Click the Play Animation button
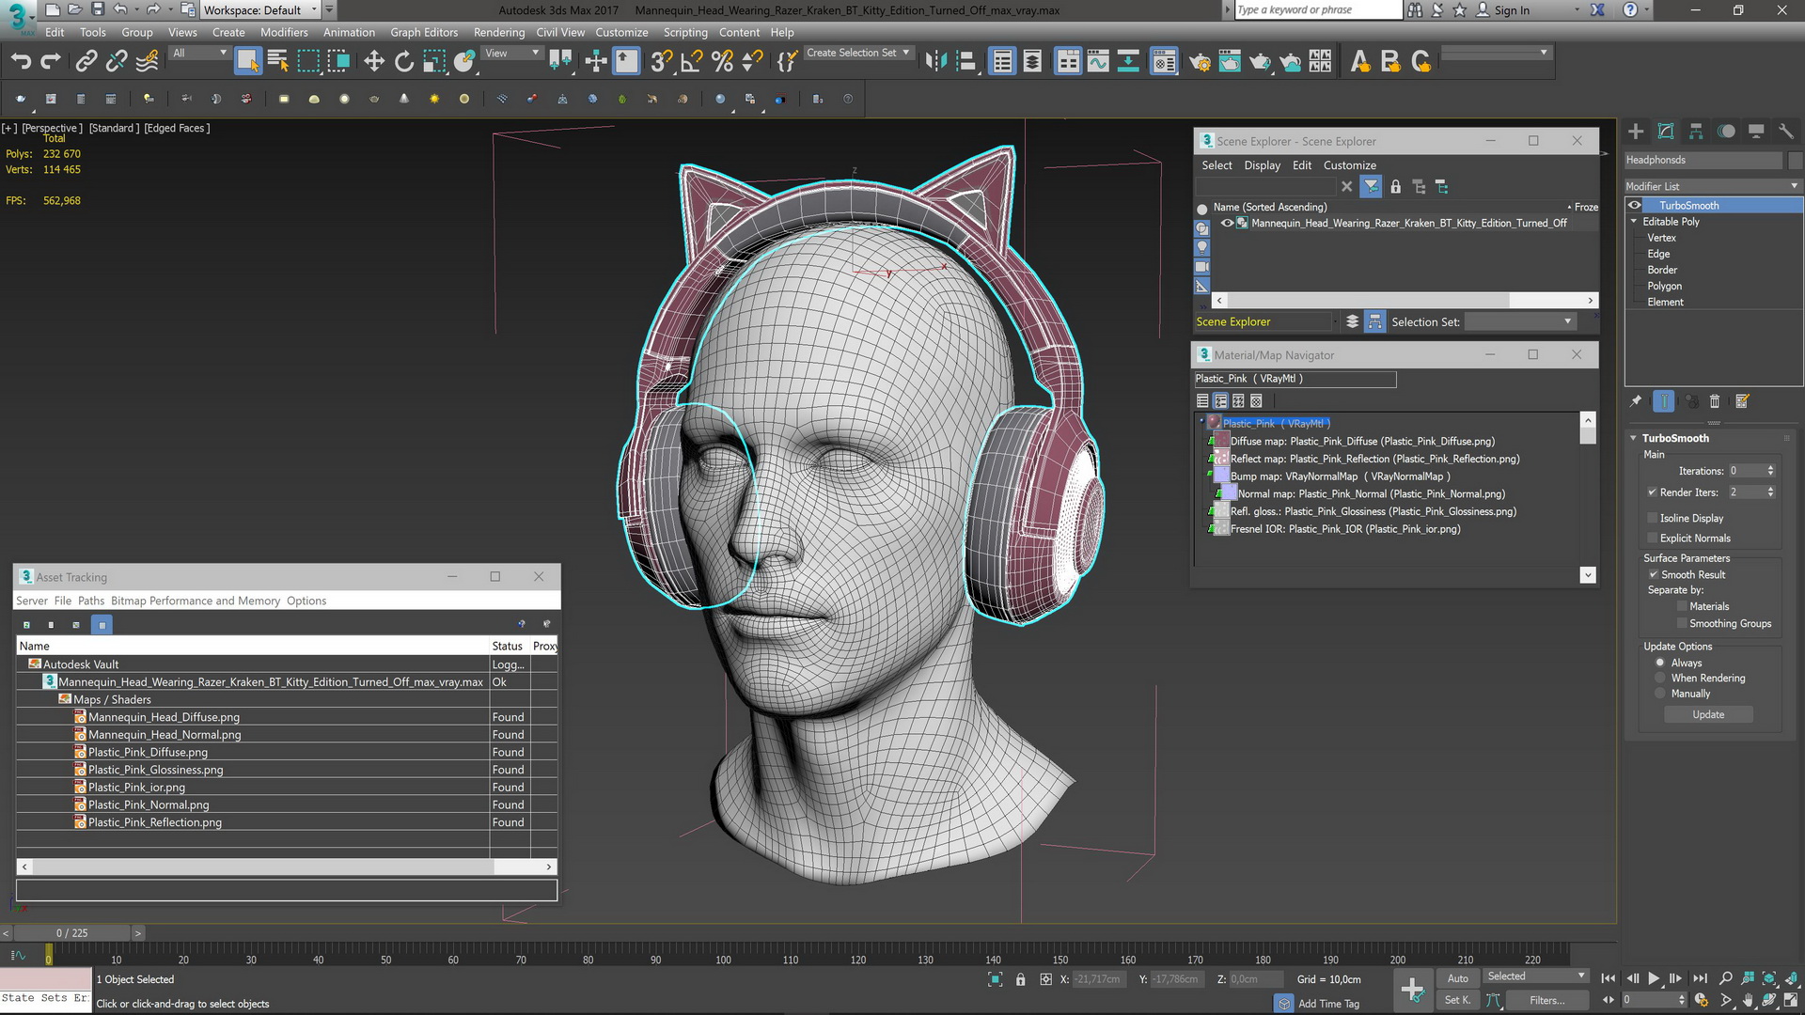 tap(1654, 978)
